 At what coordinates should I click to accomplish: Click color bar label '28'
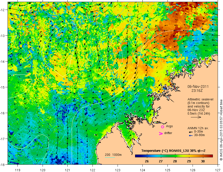coord(175,161)
